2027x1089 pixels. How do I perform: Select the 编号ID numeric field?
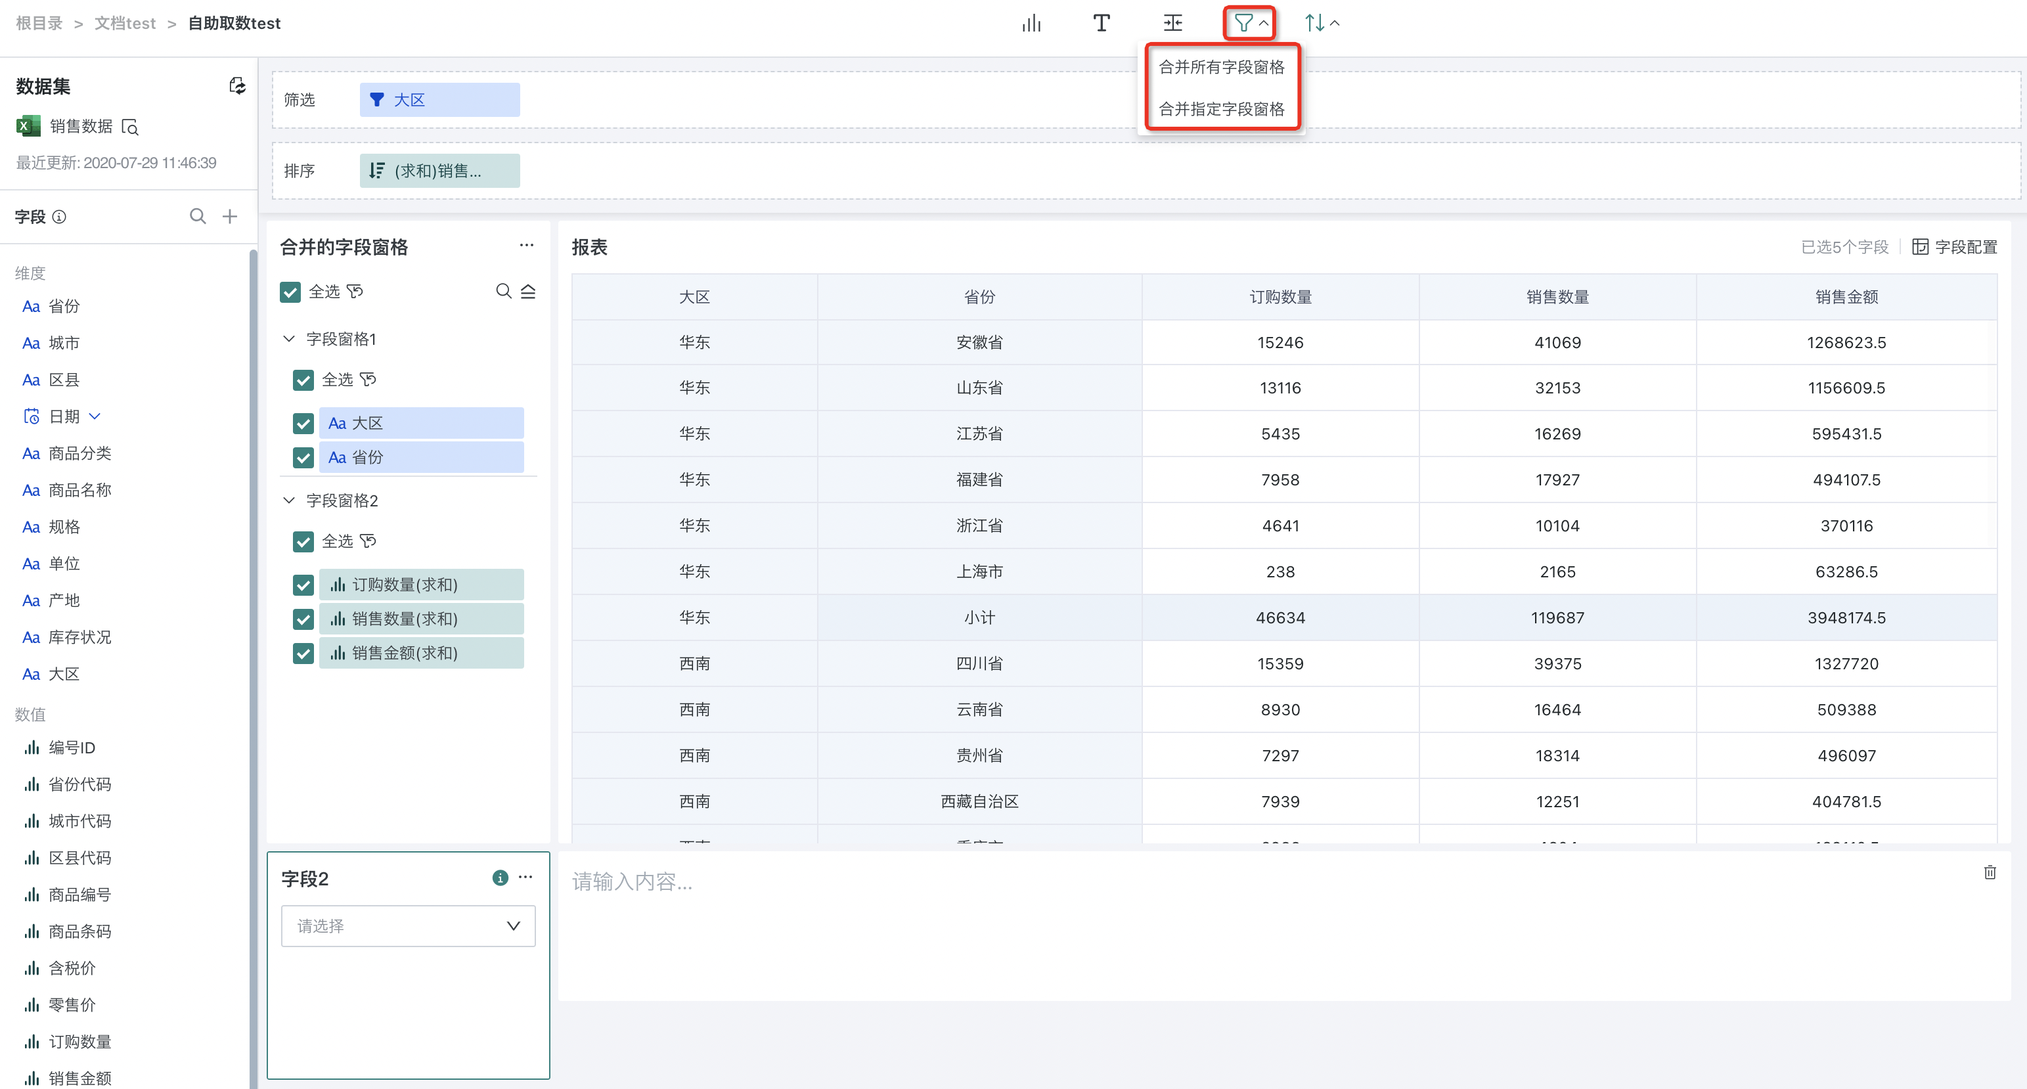tap(72, 747)
